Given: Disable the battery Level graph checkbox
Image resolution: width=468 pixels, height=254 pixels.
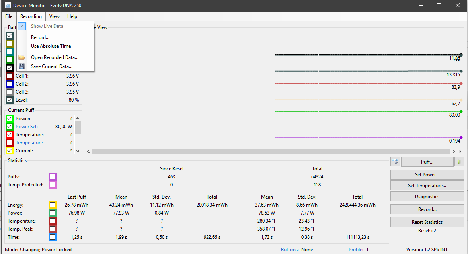Looking at the screenshot, I should [10, 100].
